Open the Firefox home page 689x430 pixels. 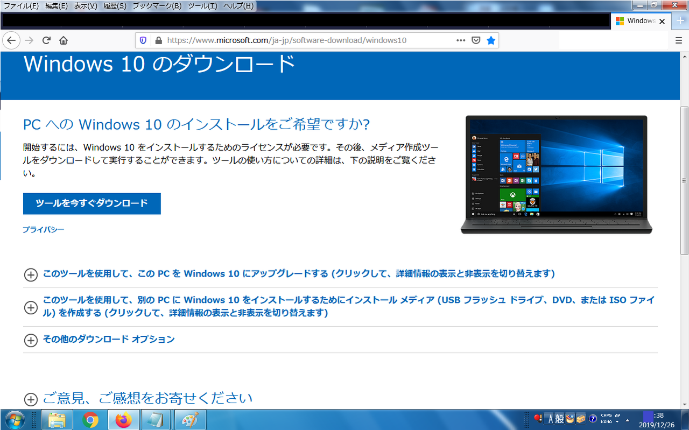64,40
